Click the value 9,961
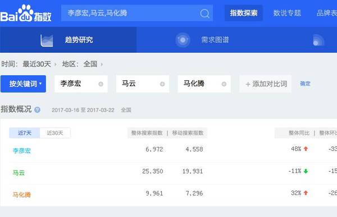The image size is (337, 217). [x=154, y=193]
